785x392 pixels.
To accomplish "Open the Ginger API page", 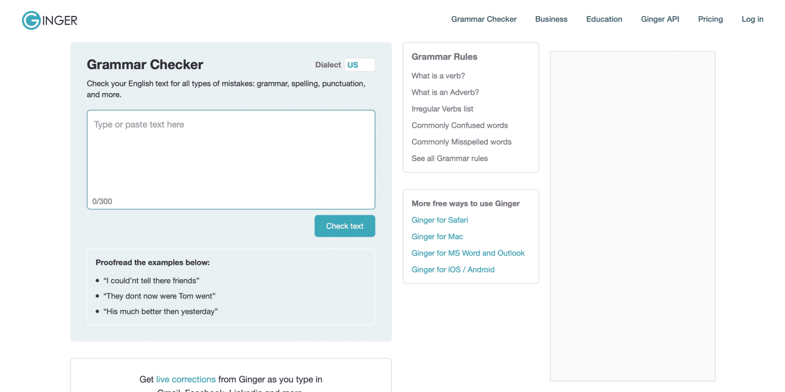I will coord(660,19).
